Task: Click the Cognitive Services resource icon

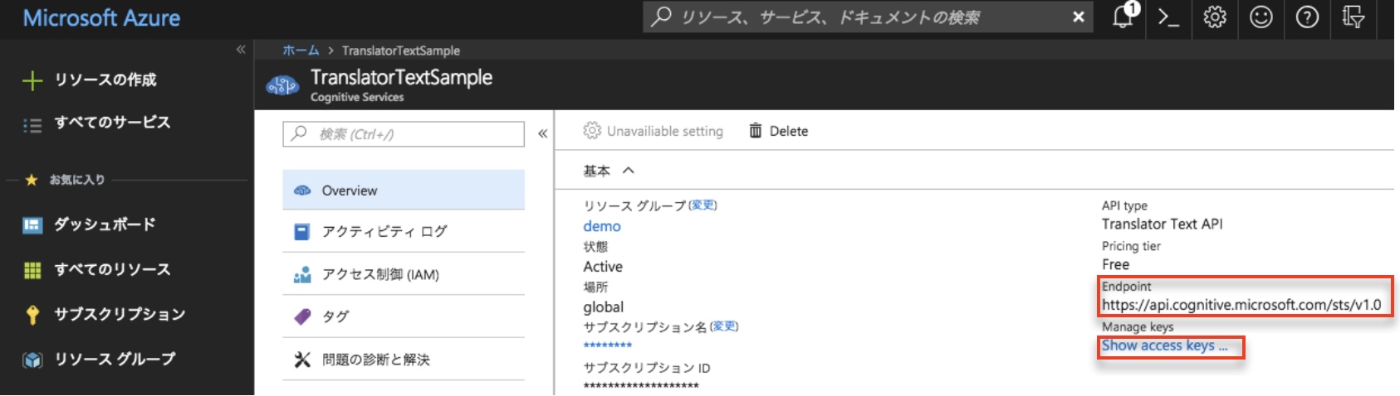Action: 282,85
